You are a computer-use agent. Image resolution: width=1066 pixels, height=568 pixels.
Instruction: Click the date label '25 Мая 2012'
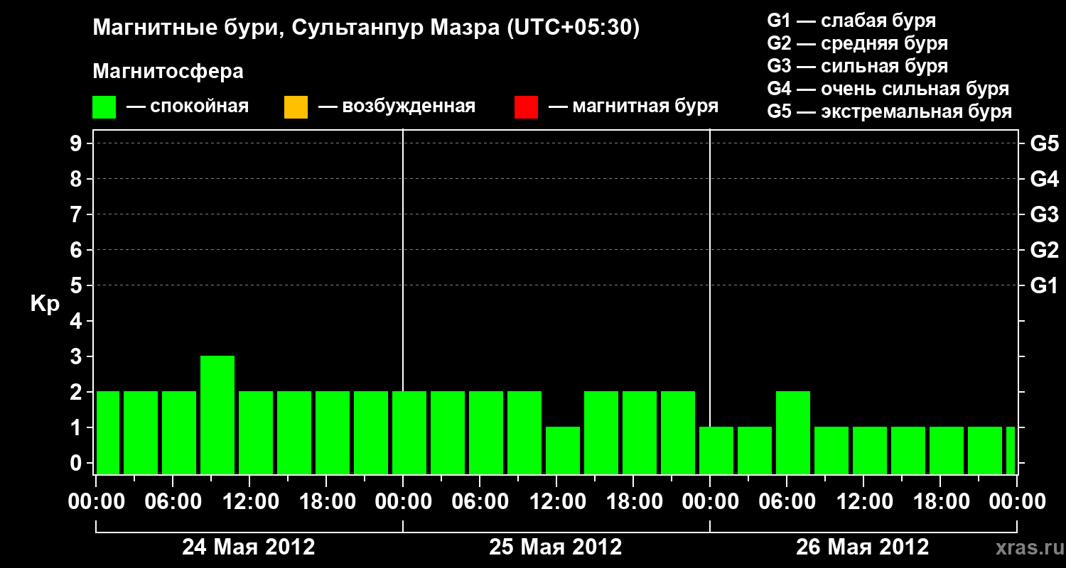(556, 547)
